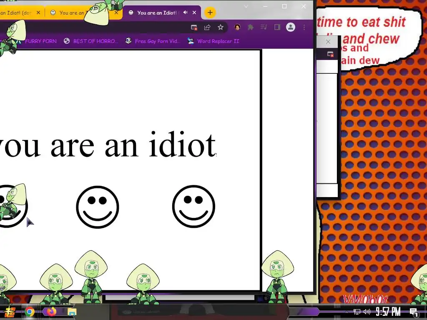The image size is (427, 320).
Task: Minimize the Chrome window
Action: click(265, 6)
